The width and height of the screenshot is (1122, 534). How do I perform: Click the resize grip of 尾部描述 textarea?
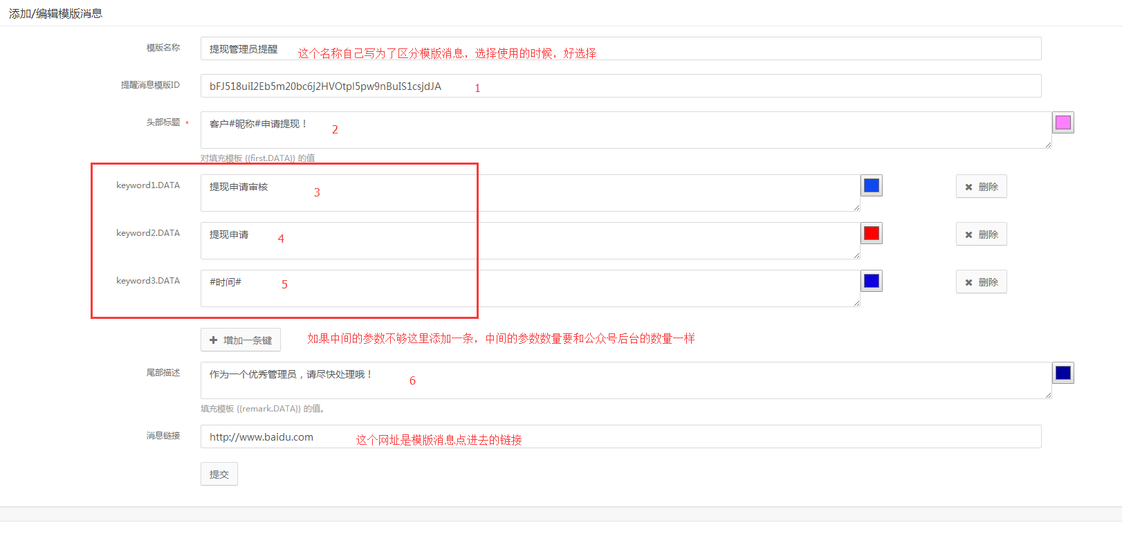[x=1048, y=395]
